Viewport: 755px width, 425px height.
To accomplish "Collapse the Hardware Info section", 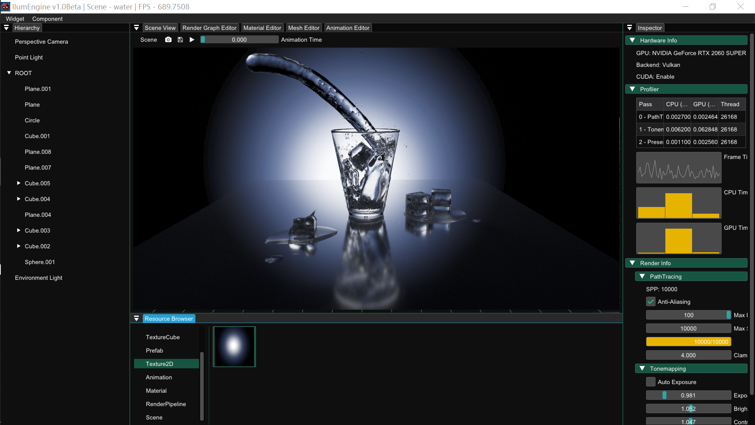I will [x=632, y=41].
